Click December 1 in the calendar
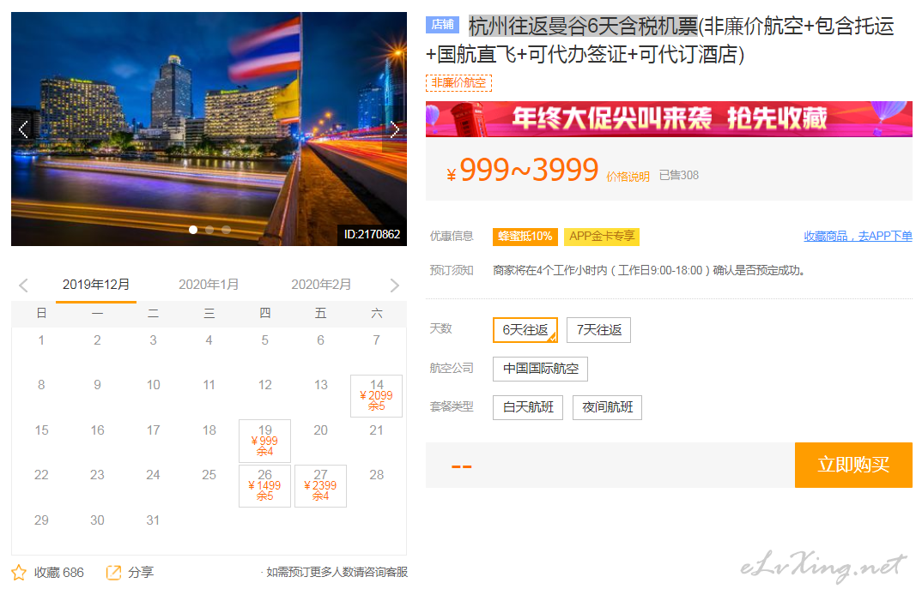The height and width of the screenshot is (595, 916). tap(41, 340)
